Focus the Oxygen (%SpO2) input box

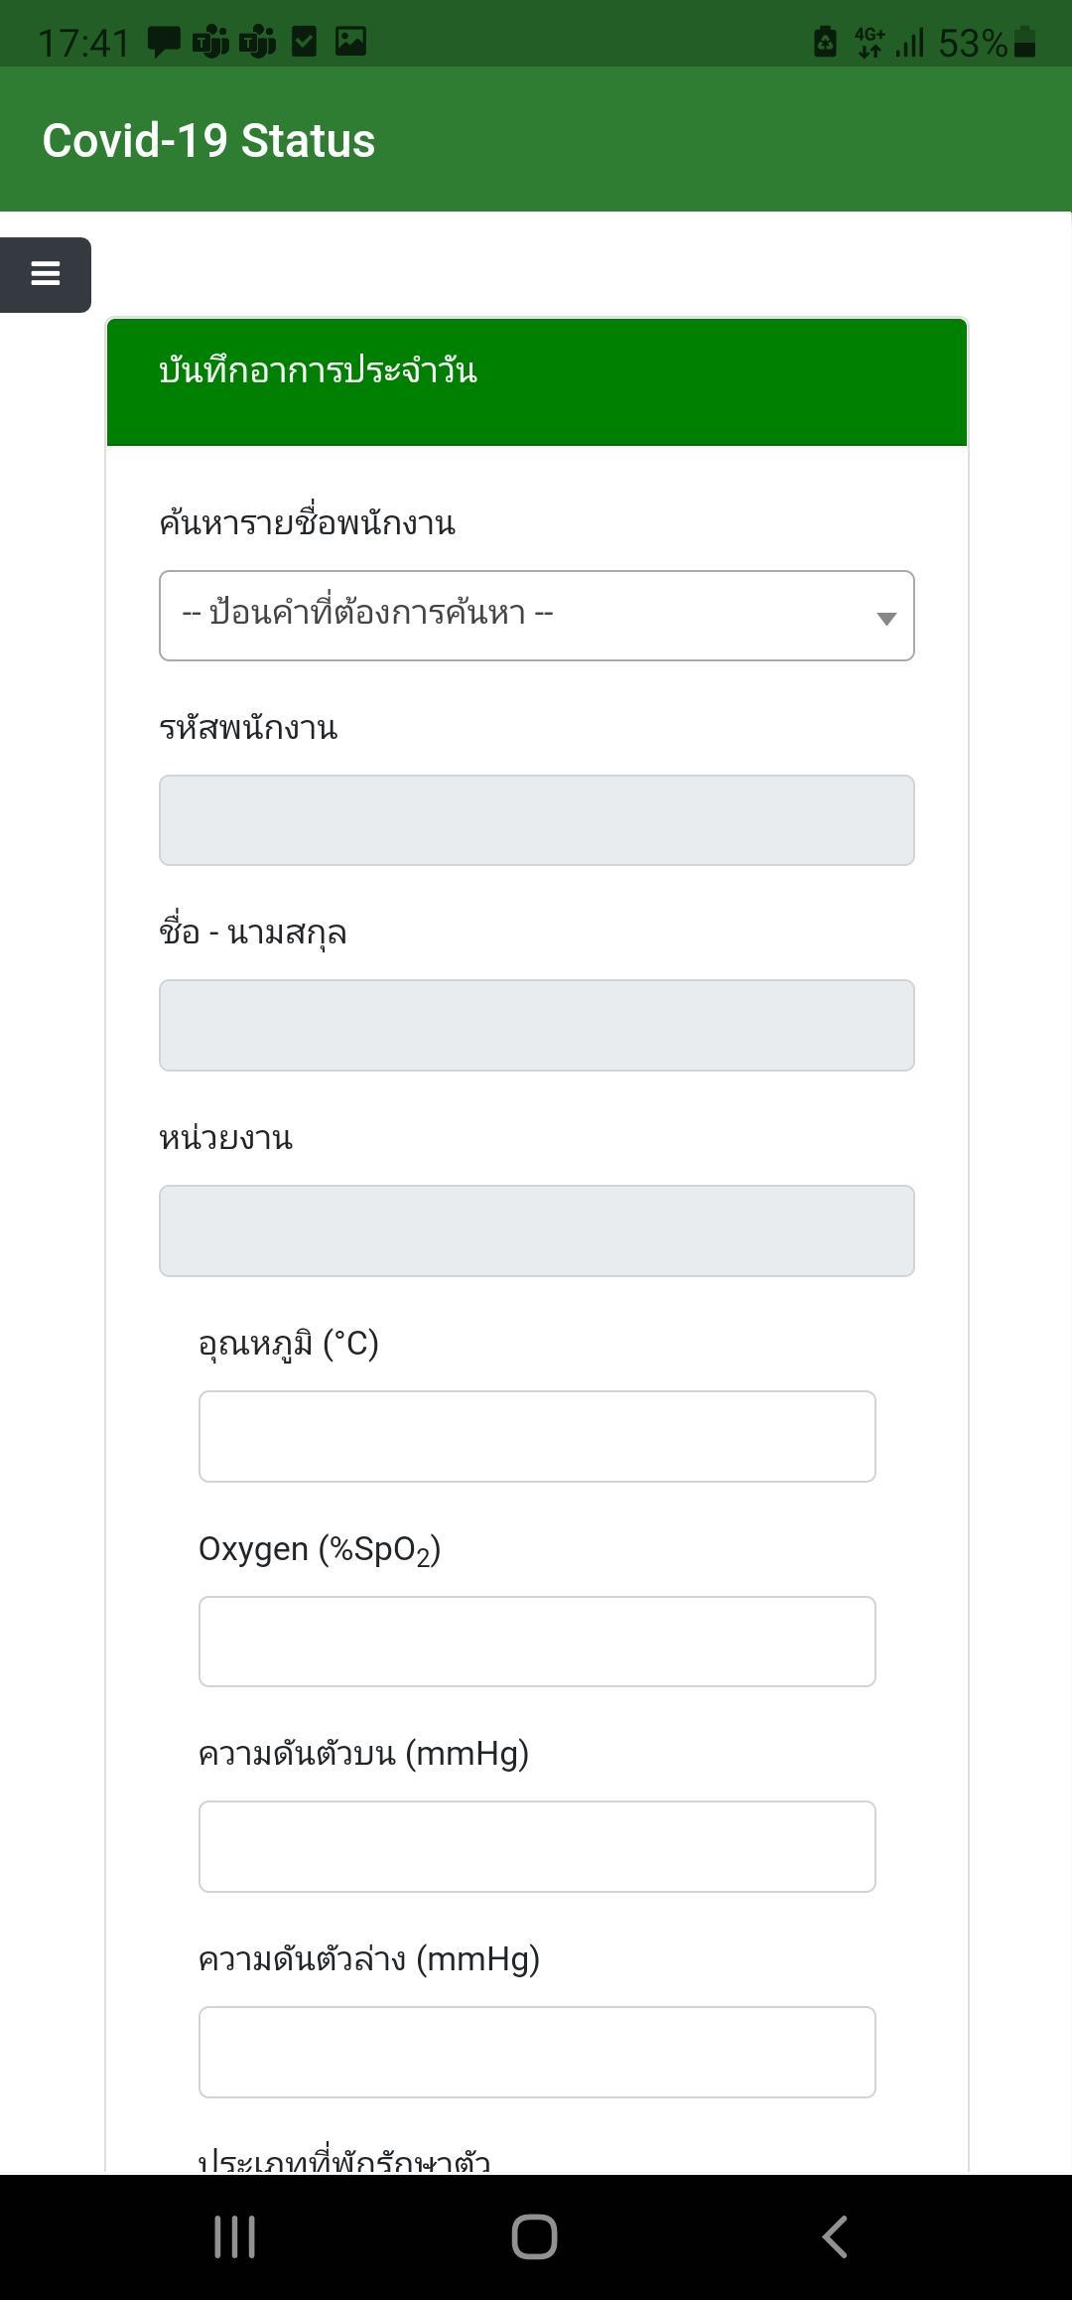[537, 1642]
